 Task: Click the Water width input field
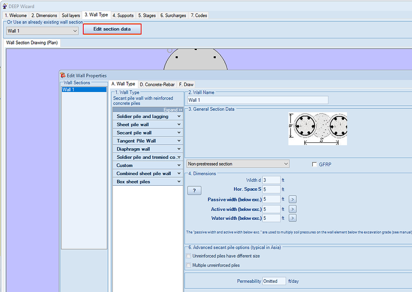[271, 218]
